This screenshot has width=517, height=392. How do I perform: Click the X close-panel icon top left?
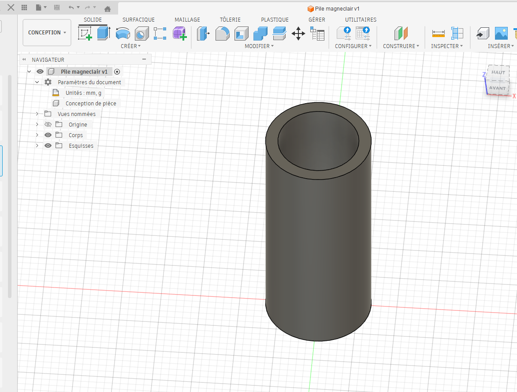click(11, 7)
